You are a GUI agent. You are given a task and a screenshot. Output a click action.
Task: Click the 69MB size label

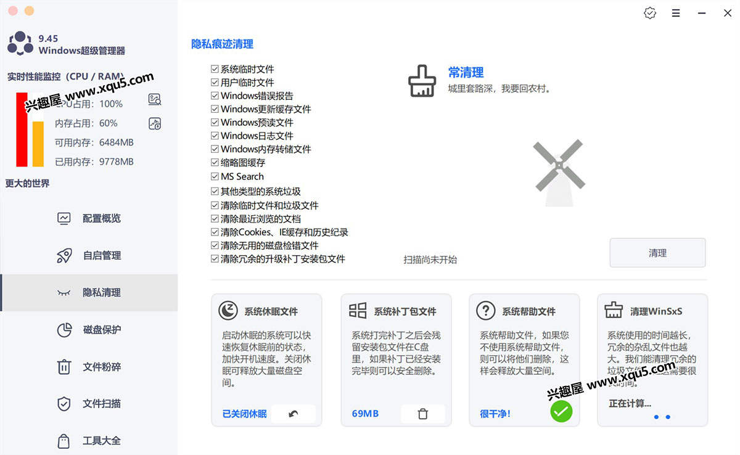pos(365,414)
